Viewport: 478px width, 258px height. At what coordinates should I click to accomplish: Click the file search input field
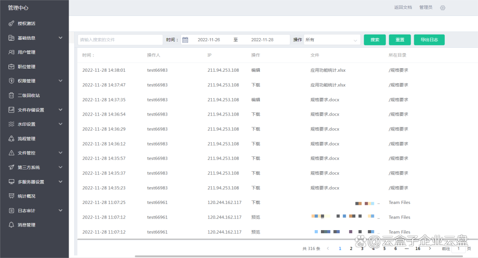coord(120,40)
